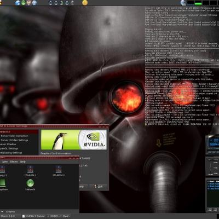Click Quit button in NVIDIA settings

point(98,186)
